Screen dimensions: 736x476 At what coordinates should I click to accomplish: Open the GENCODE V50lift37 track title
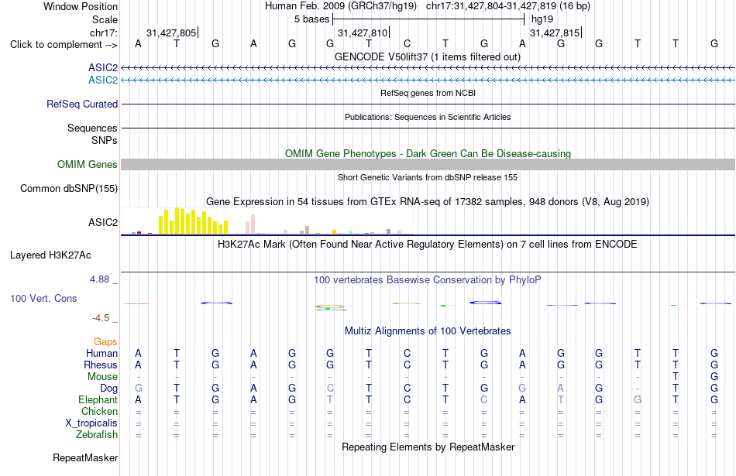click(x=427, y=57)
